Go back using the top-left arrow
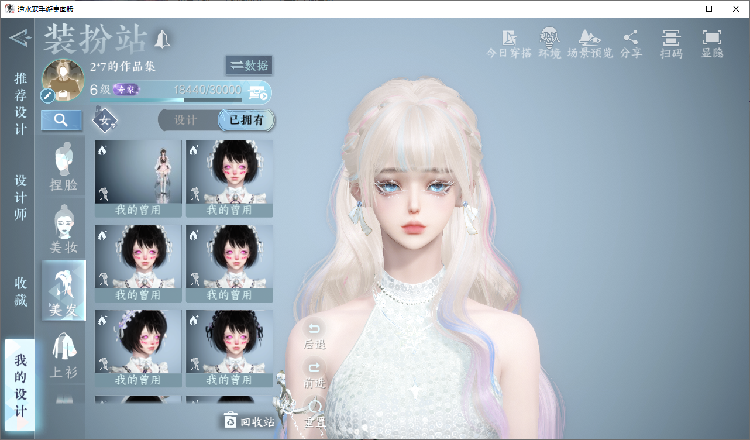This screenshot has height=440, width=750. [x=19, y=38]
